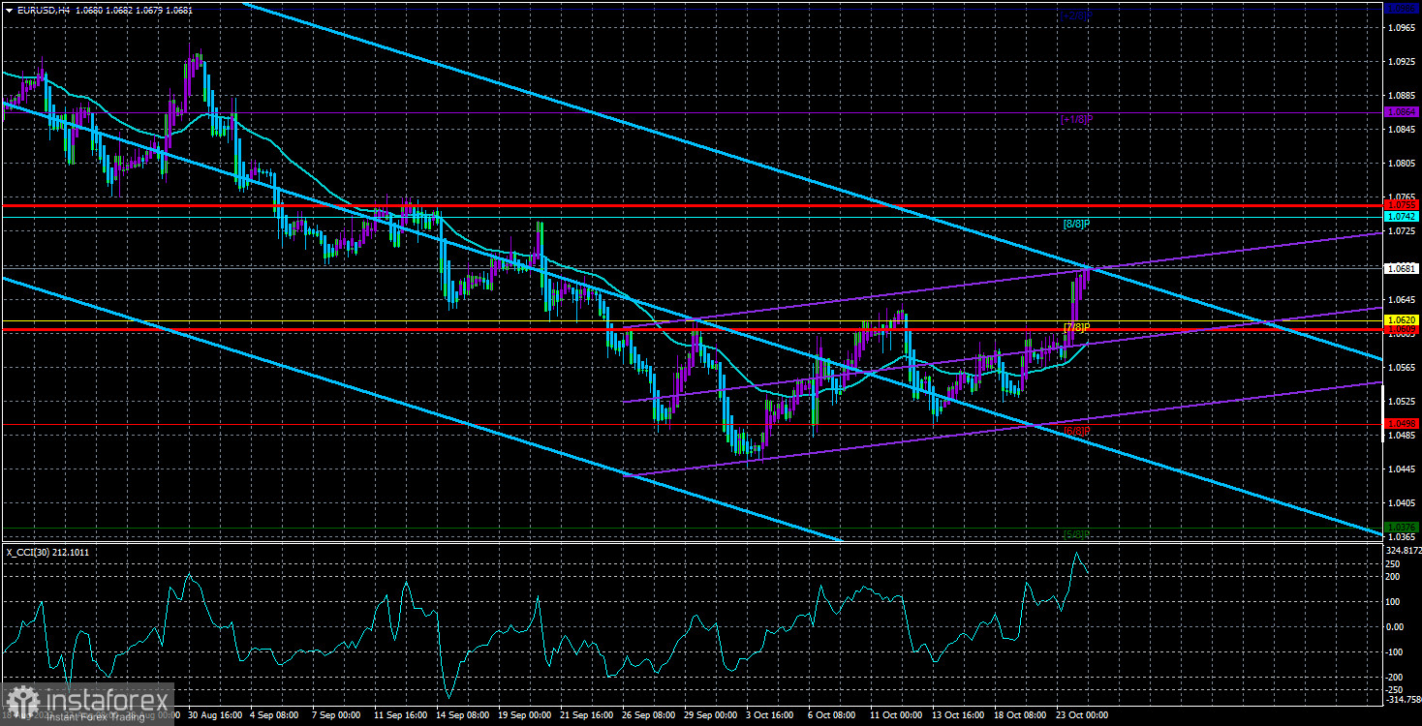Select the [+1/8]P Murray level label
Viewport: 1422px width, 726px height.
1077,119
